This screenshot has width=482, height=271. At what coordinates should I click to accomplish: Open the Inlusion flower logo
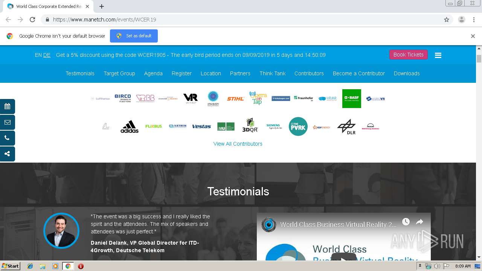213,98
